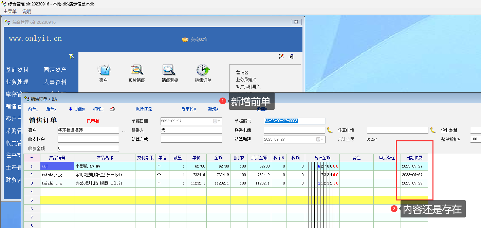
Task: Expand the 单据日期 date dropdown
Action: [217, 121]
